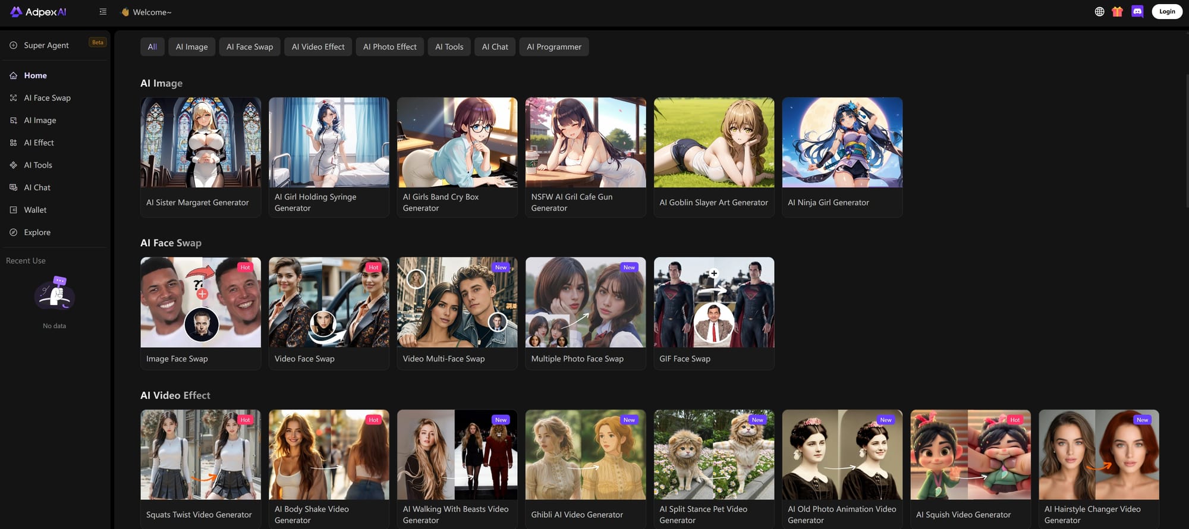
Task: Click the AdpexAI logo
Action: [x=38, y=12]
